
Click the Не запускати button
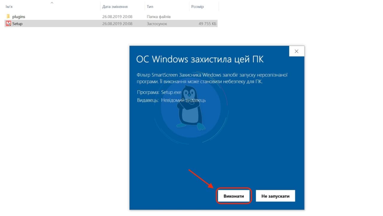[275, 196]
